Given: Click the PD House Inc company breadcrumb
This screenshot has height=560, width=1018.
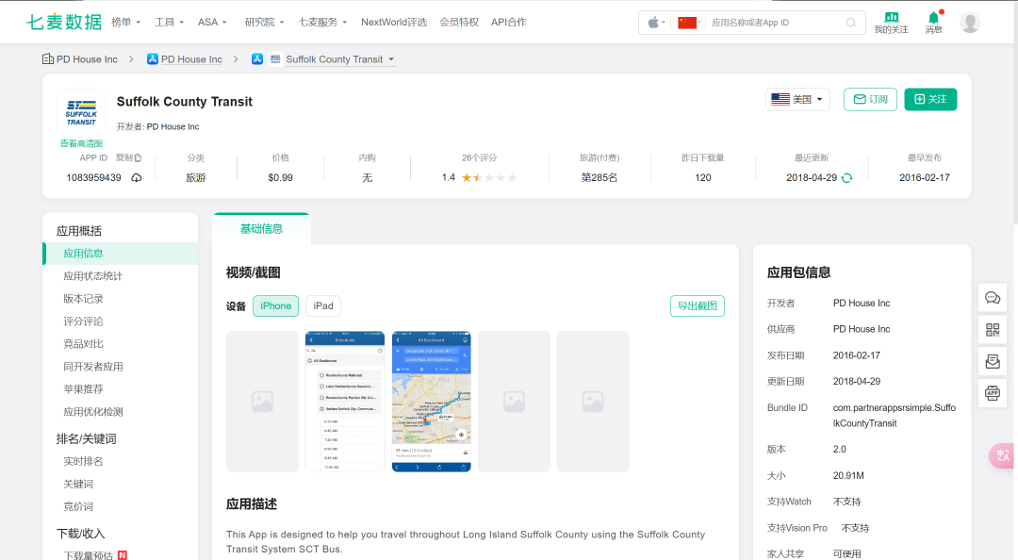Looking at the screenshot, I should coord(80,59).
